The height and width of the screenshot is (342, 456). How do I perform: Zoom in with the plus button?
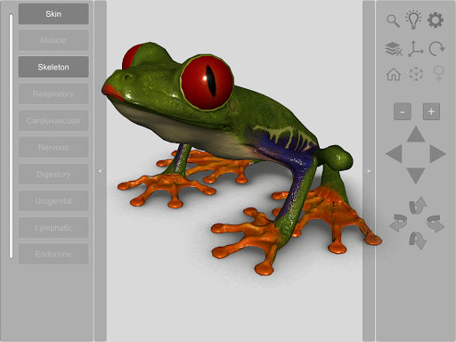431,111
